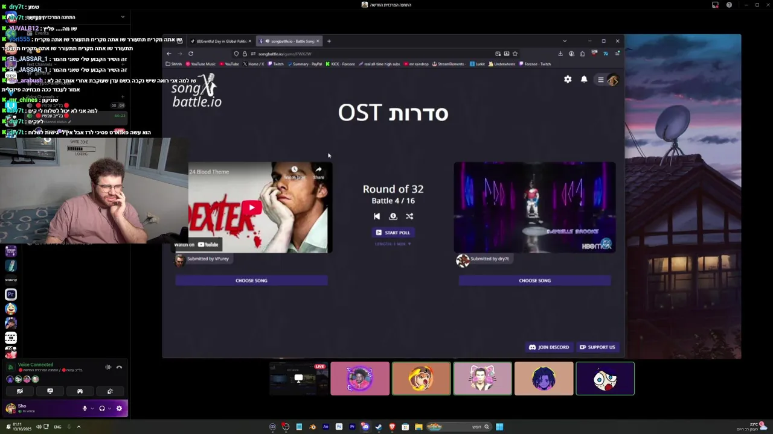Open the Underwheels bookmark
773x434 pixels.
[502, 64]
